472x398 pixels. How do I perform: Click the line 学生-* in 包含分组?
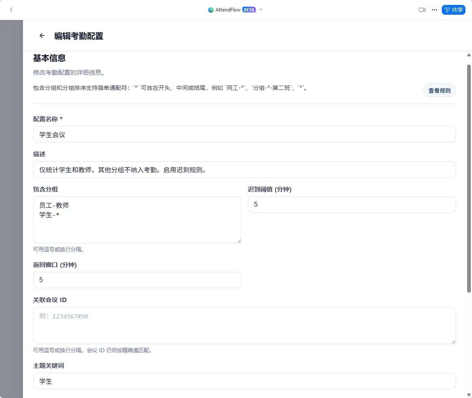click(49, 215)
